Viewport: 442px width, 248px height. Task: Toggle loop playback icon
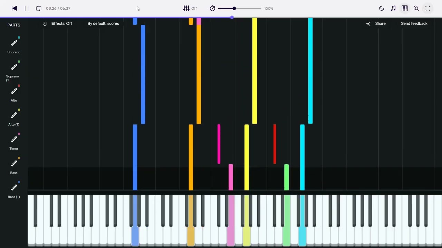pyautogui.click(x=39, y=8)
